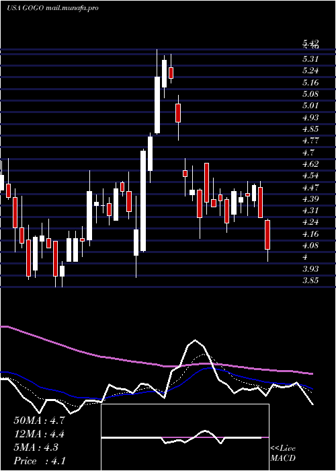
Task: Select the 4.7 price axis label
Action: (x=308, y=152)
